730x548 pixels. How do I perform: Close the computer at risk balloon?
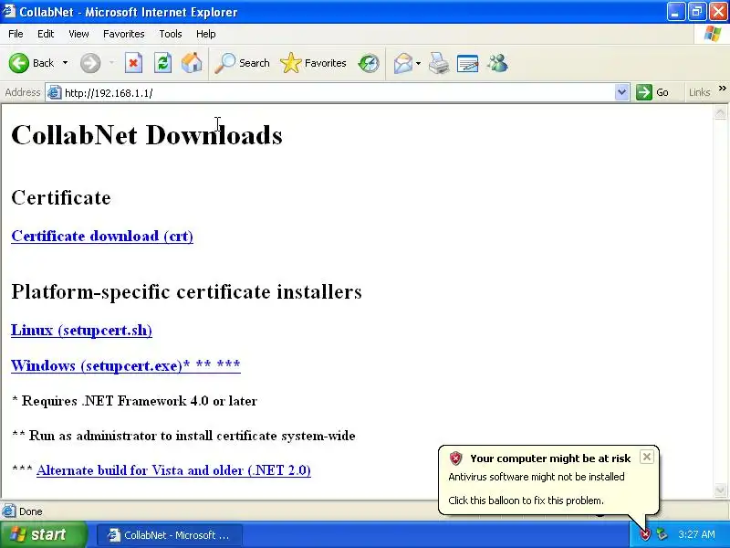tap(647, 458)
